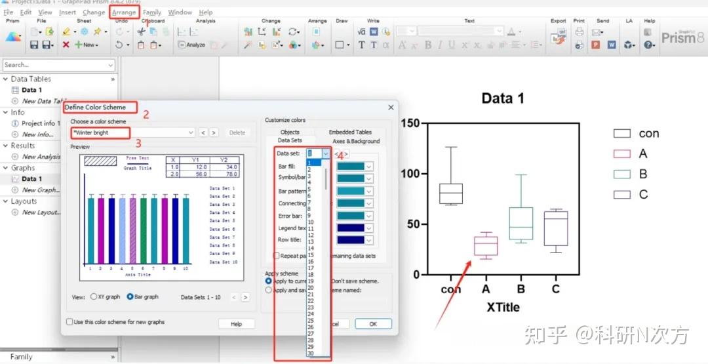
Task: Go to previous color scheme arrow button
Action: [x=203, y=132]
